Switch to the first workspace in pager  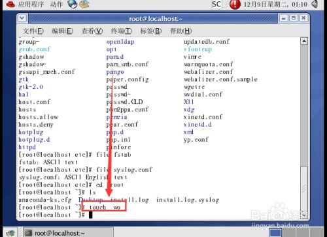tap(275, 233)
